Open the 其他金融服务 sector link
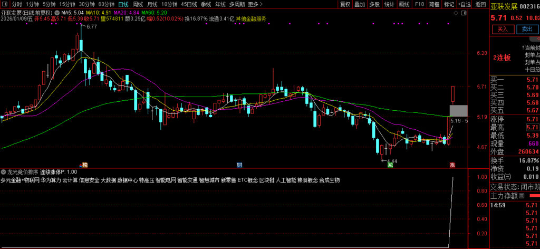The width and height of the screenshot is (540, 249). [x=251, y=18]
